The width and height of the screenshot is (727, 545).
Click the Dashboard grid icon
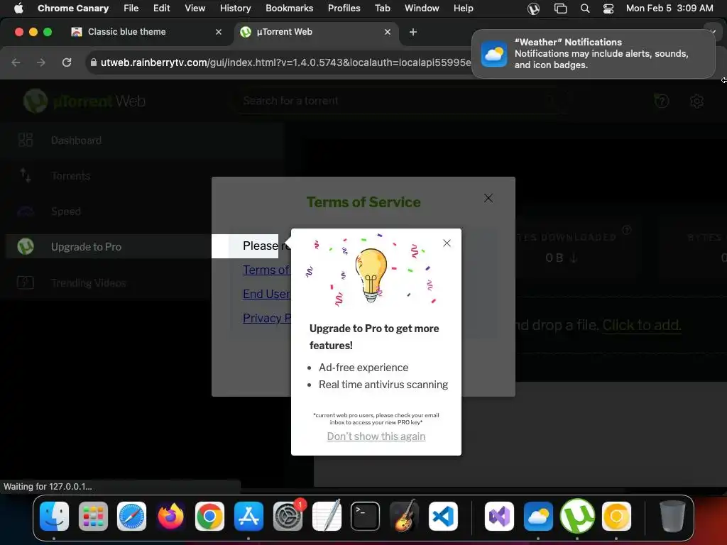[x=26, y=140]
